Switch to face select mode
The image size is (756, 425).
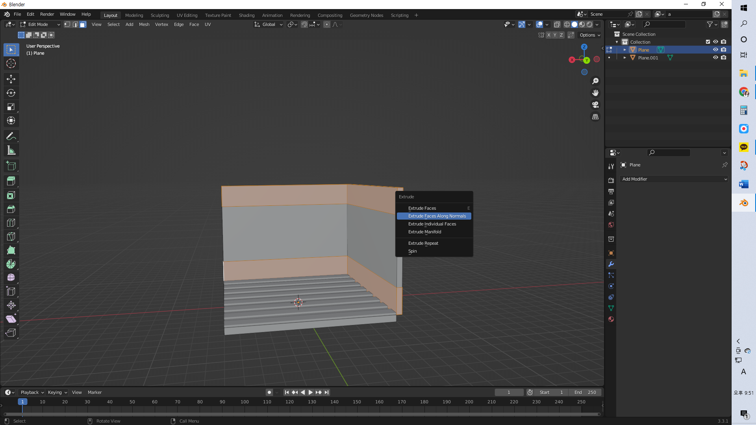click(x=83, y=24)
